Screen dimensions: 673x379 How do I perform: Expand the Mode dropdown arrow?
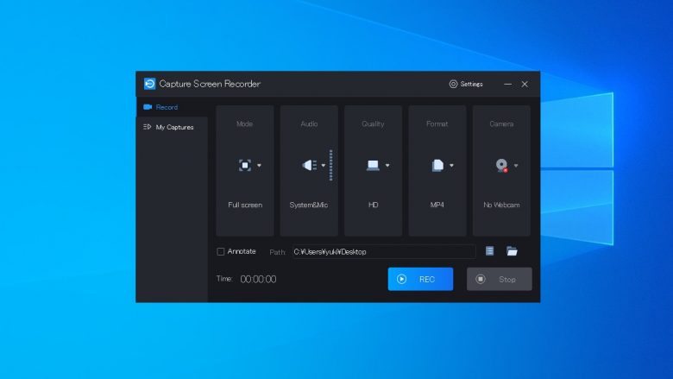(259, 166)
